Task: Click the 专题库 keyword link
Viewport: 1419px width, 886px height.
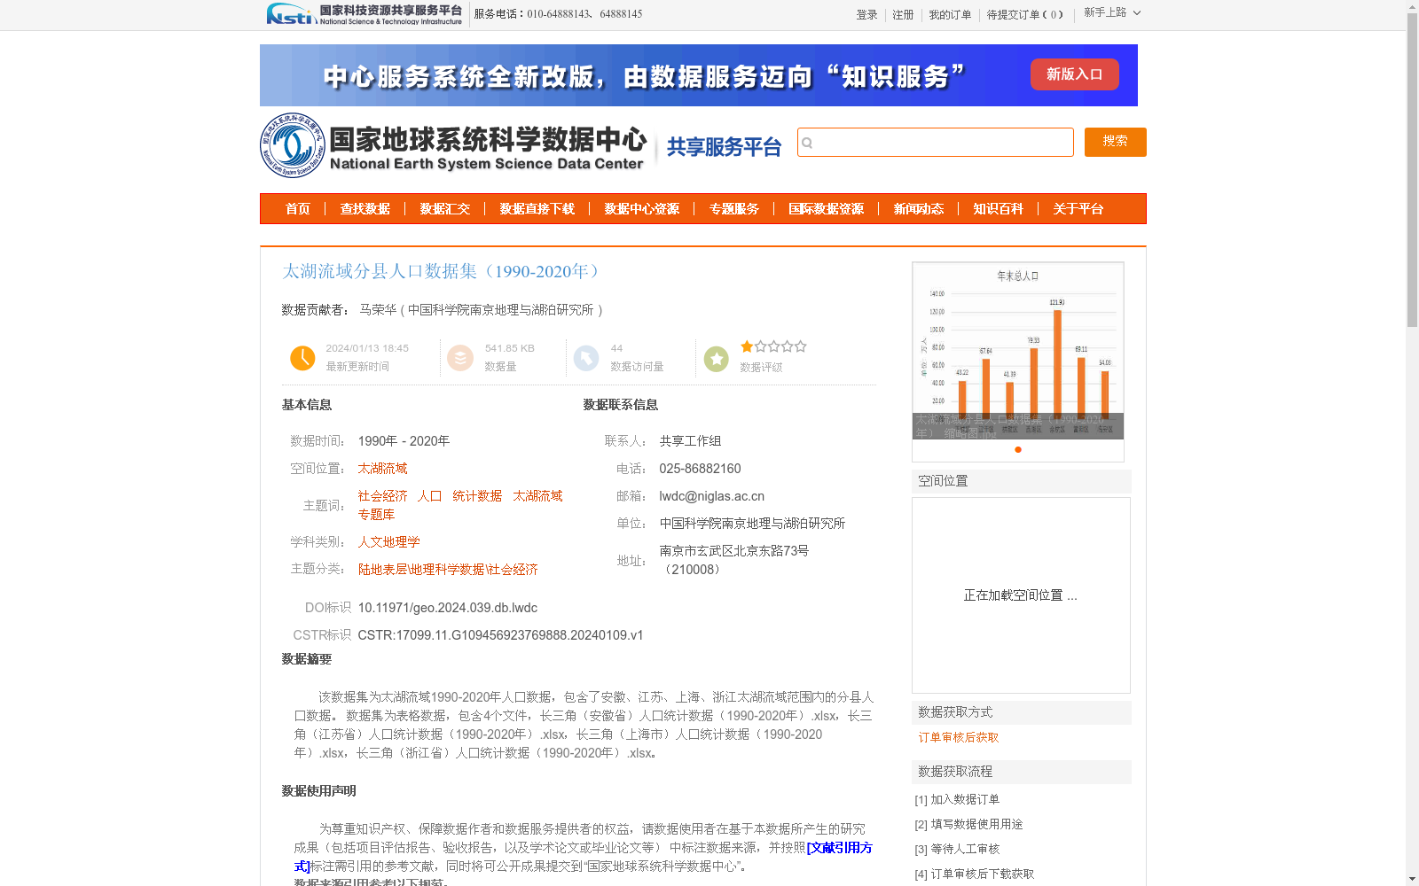Action: tap(376, 515)
